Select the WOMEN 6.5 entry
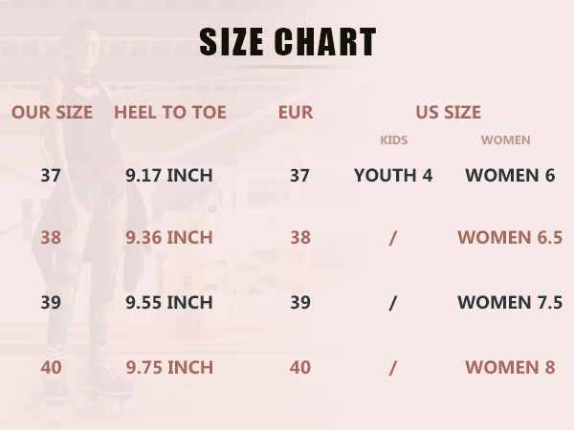Image resolution: width=574 pixels, height=430 pixels. tap(510, 238)
